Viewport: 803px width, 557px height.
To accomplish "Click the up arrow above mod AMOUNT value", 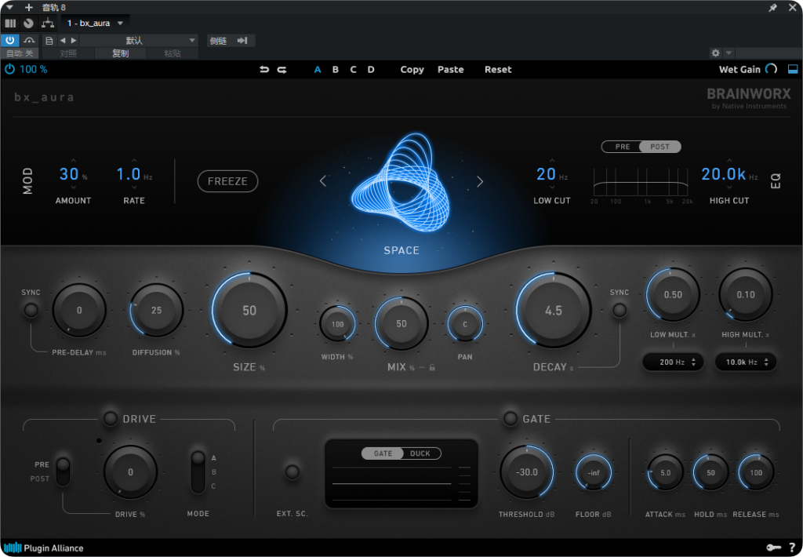I will [73, 160].
